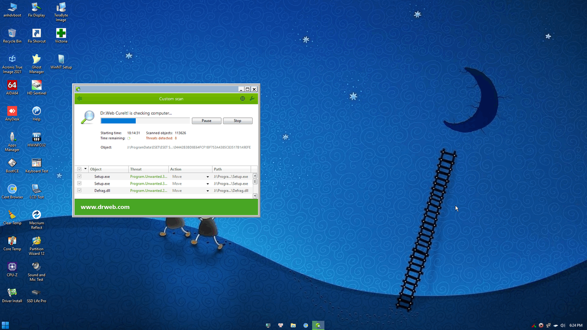Toggle the select-all checkbox in threat list header
Image resolution: width=587 pixels, height=330 pixels.
[79, 169]
